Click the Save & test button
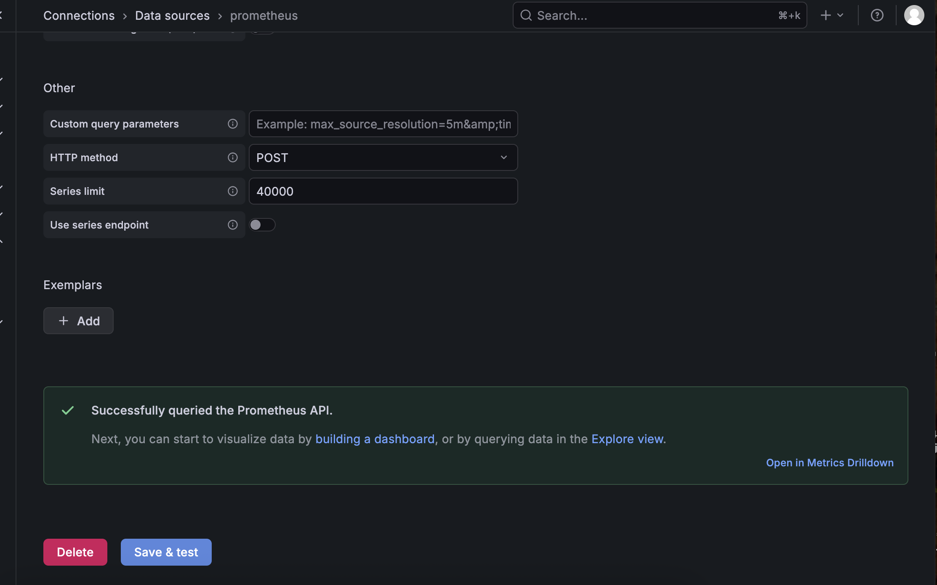The width and height of the screenshot is (937, 585). (166, 552)
